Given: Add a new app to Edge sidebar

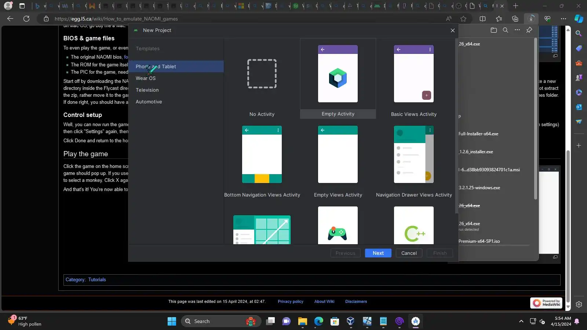Looking at the screenshot, I should [x=579, y=146].
